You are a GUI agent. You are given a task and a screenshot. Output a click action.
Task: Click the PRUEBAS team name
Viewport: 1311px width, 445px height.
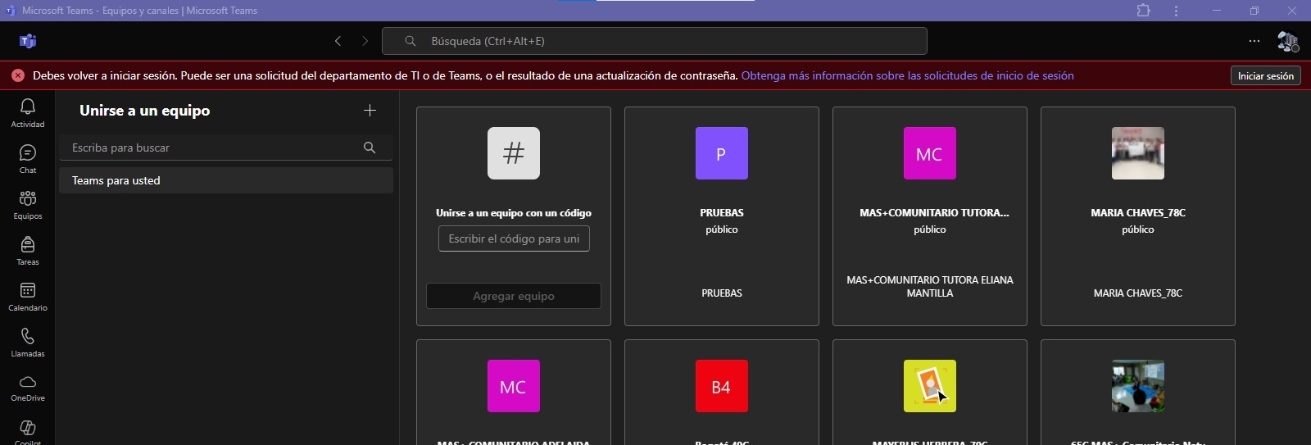point(722,212)
